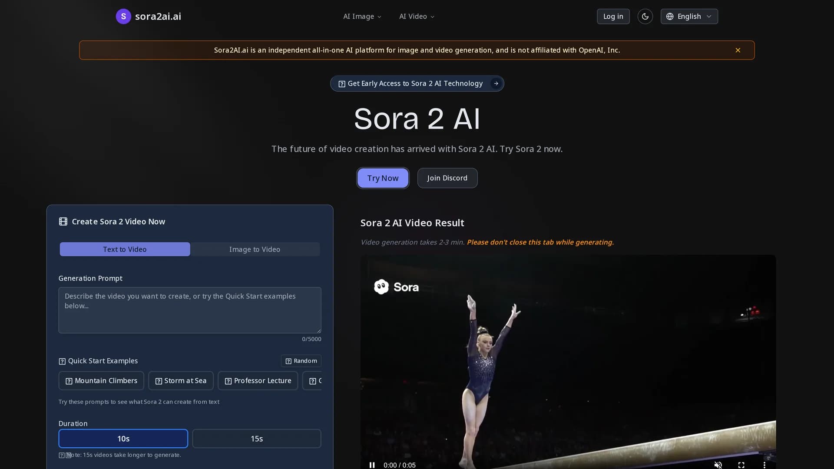834x469 pixels.
Task: Choose the 15s duration option
Action: pos(257,439)
